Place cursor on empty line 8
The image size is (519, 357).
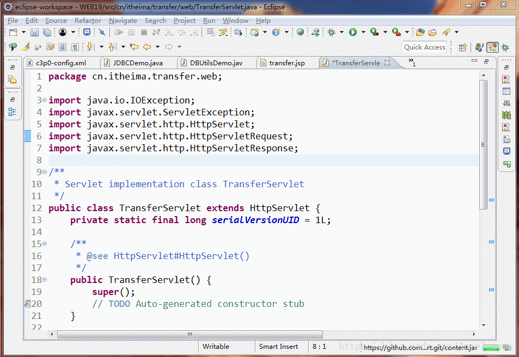(264, 160)
